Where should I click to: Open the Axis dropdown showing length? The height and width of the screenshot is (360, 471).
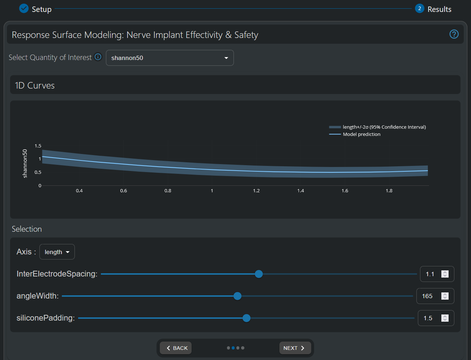coord(57,252)
